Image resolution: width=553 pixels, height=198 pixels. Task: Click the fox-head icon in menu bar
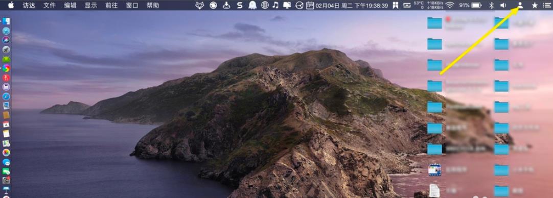(200, 5)
